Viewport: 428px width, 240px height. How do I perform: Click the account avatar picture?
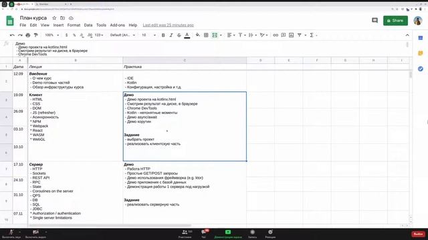pyautogui.click(x=418, y=21)
